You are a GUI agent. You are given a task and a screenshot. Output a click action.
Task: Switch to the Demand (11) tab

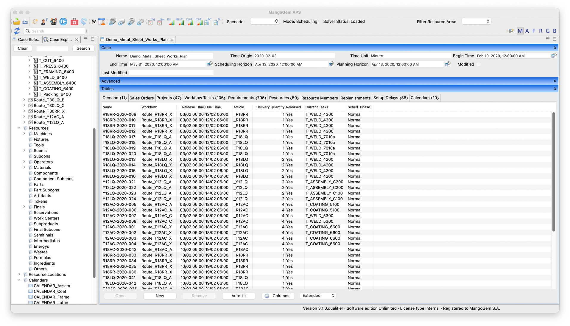click(115, 98)
